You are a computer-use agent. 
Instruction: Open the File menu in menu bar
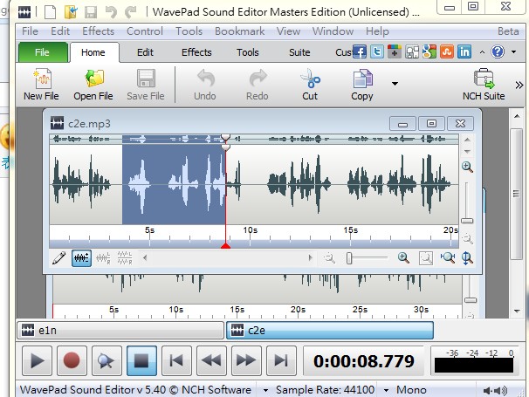pos(30,31)
